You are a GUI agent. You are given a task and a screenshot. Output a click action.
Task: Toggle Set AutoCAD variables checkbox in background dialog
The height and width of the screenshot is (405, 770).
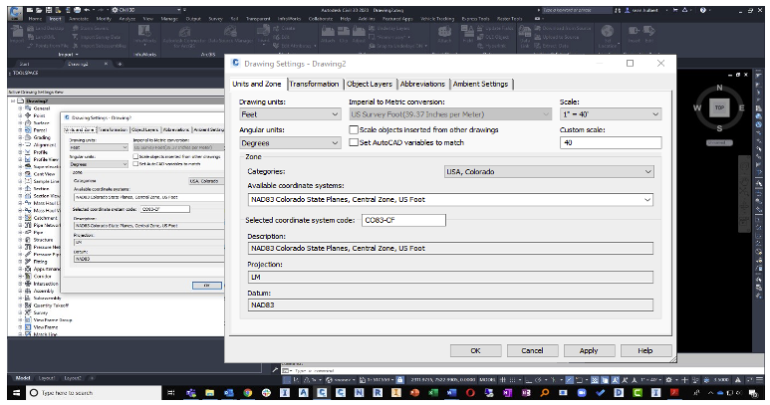tap(135, 164)
